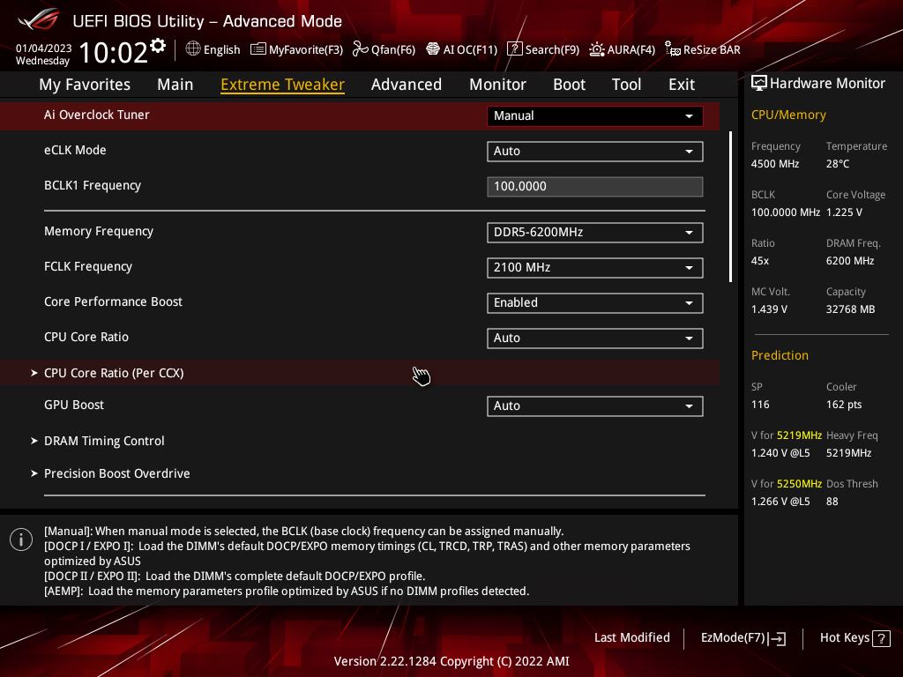Click the FCLK Frequency label
This screenshot has width=903, height=677.
tap(88, 266)
